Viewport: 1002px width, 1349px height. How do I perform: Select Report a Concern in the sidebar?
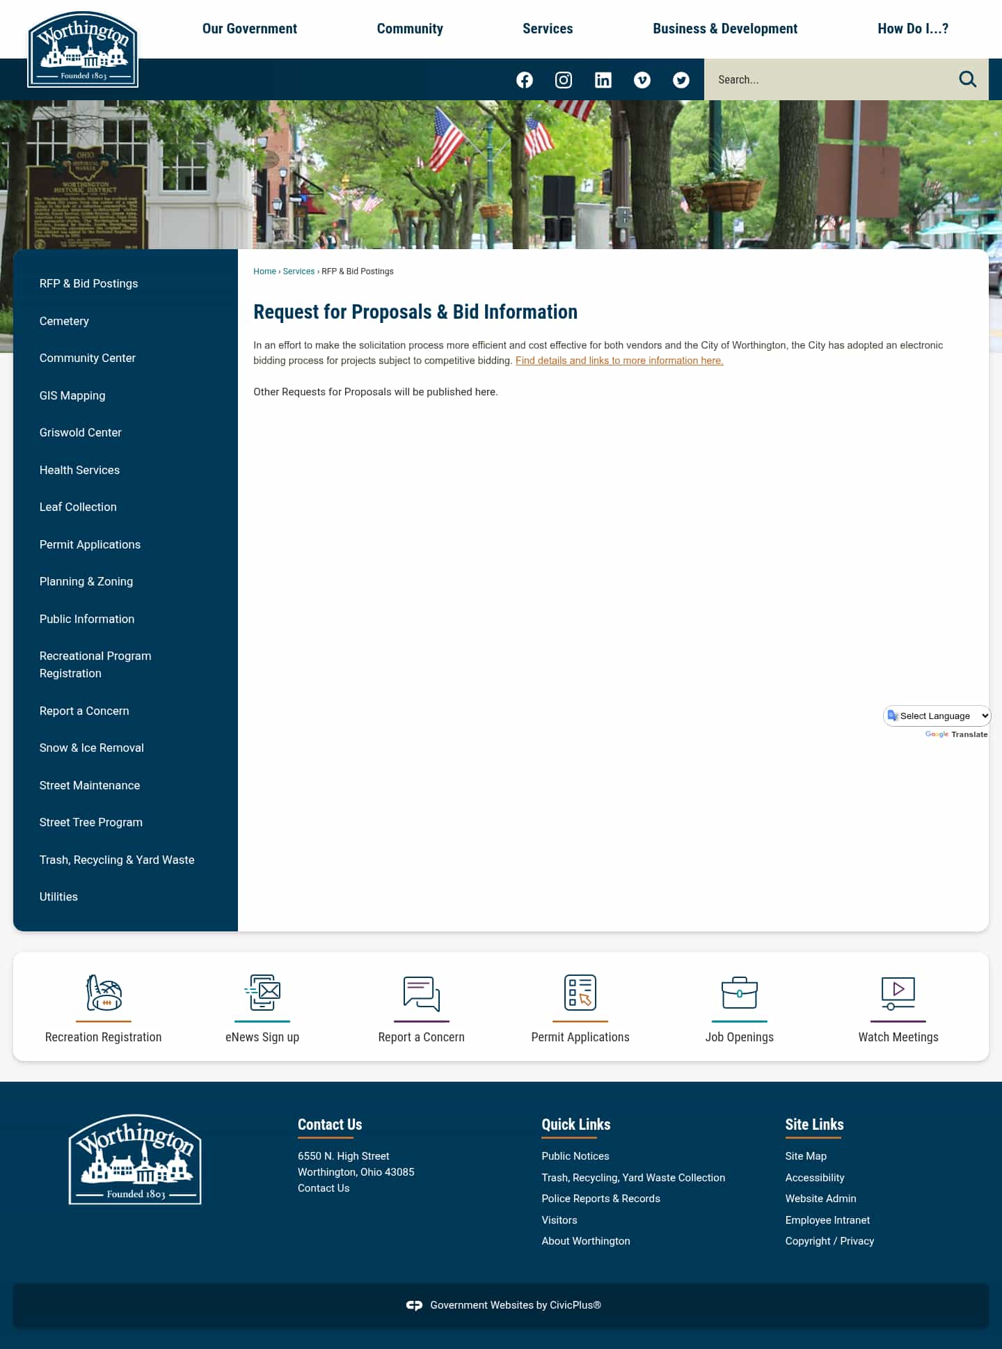coord(84,711)
